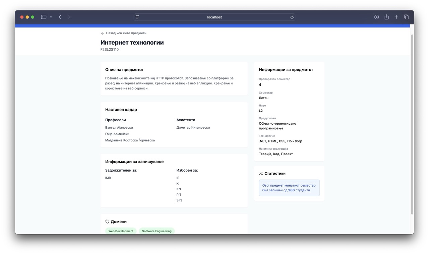Show the tab overview icon
The width and height of the screenshot is (429, 254).
tap(406, 17)
